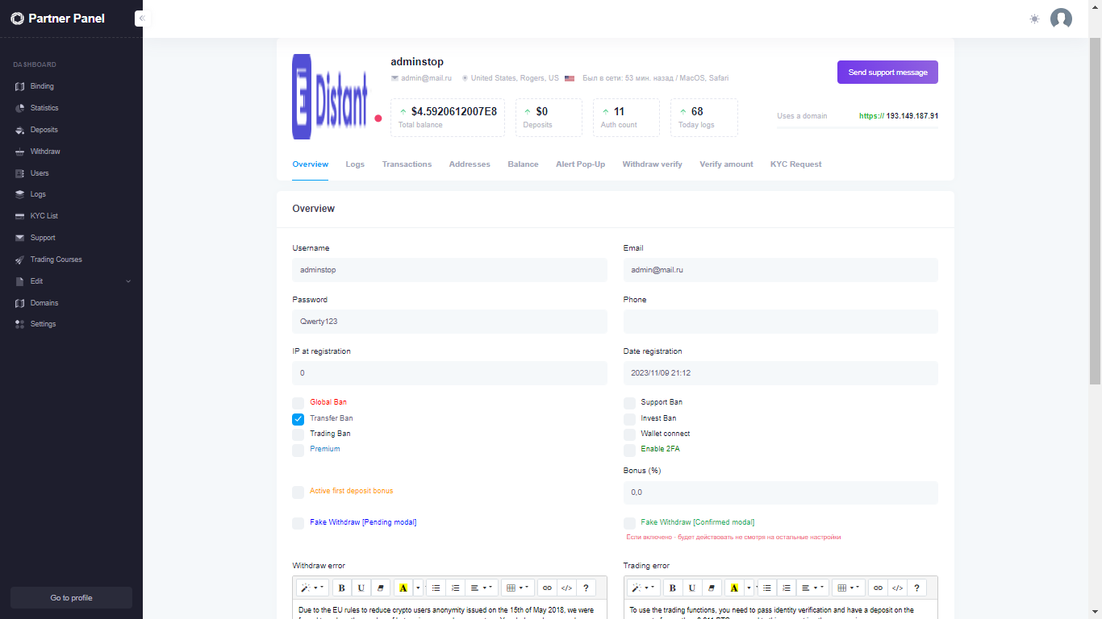The image size is (1102, 619).
Task: Open the style dropdown in Withdraw error editor
Action: tap(313, 588)
